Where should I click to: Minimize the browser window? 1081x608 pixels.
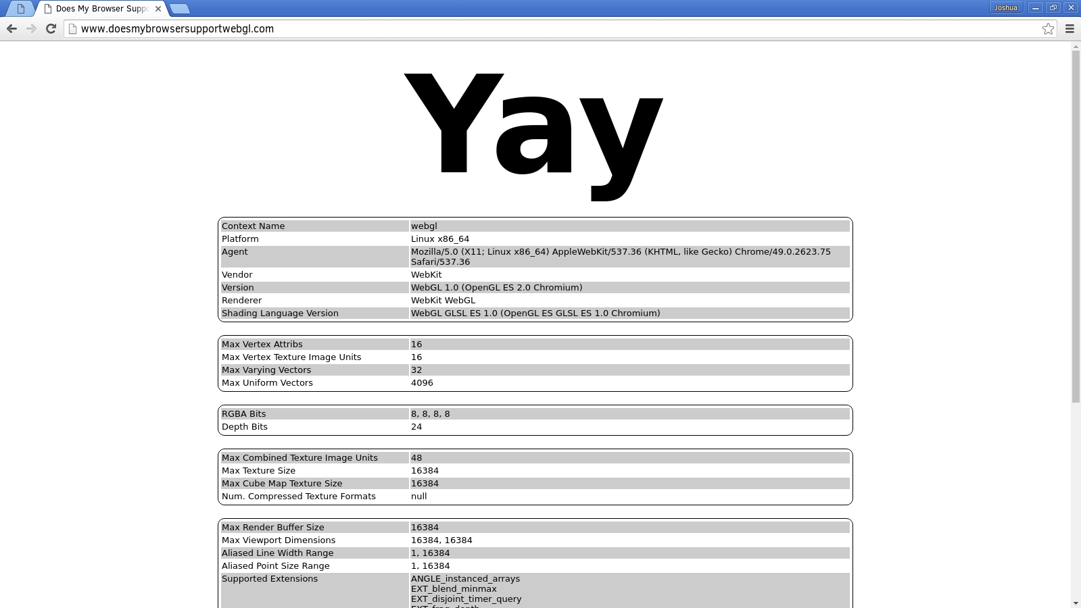(x=1036, y=7)
